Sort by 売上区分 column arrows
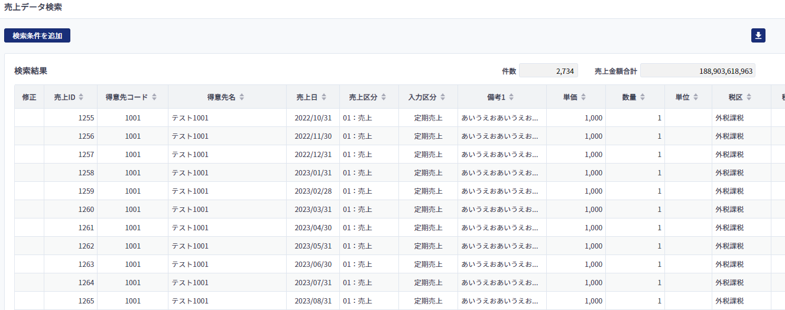785x310 pixels. point(384,97)
